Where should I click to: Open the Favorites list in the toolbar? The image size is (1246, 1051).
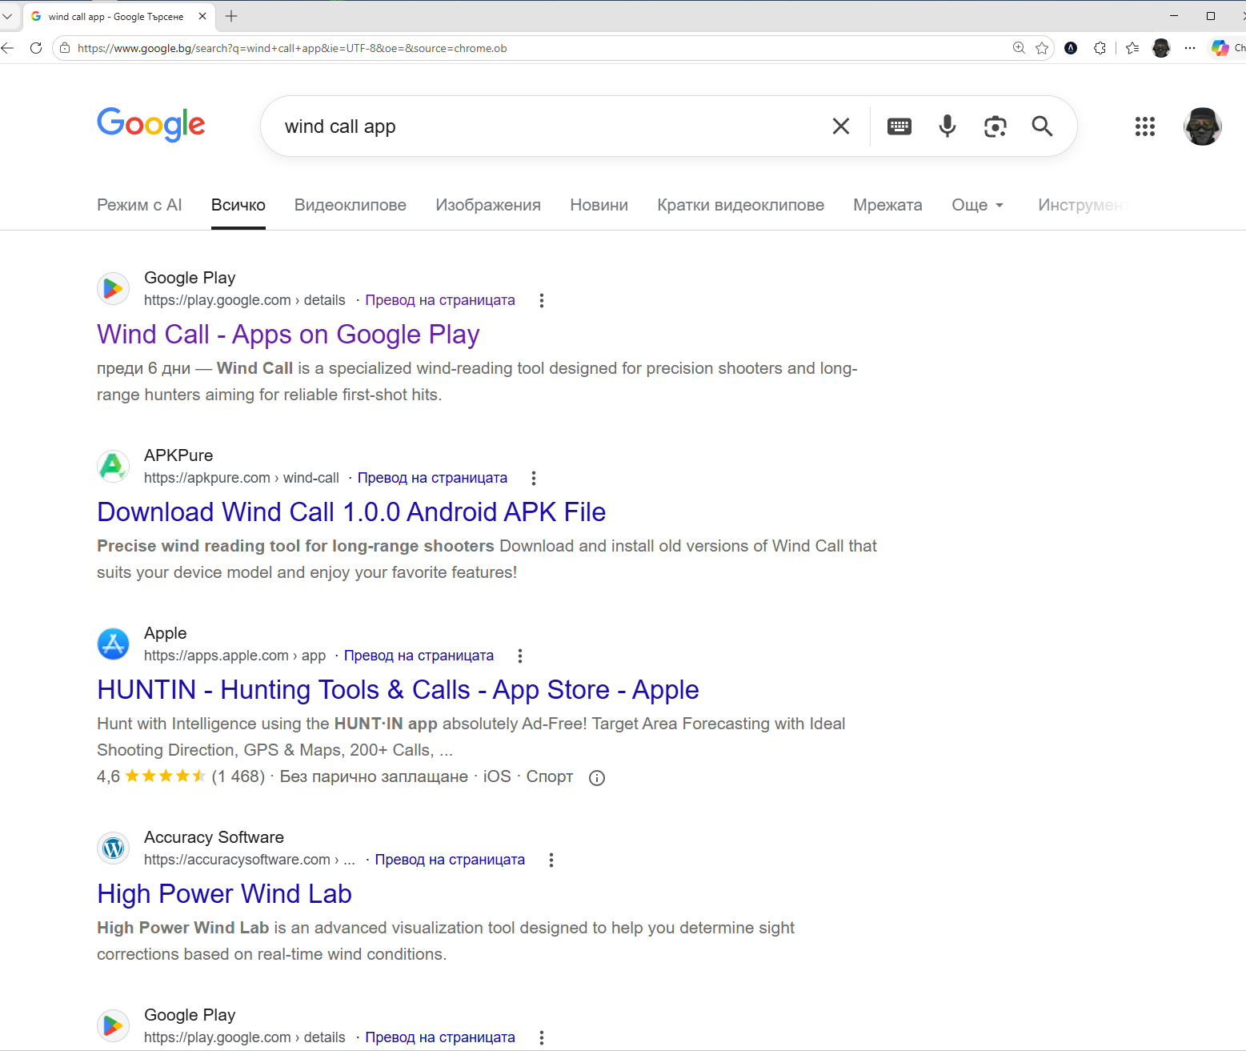click(x=1132, y=48)
